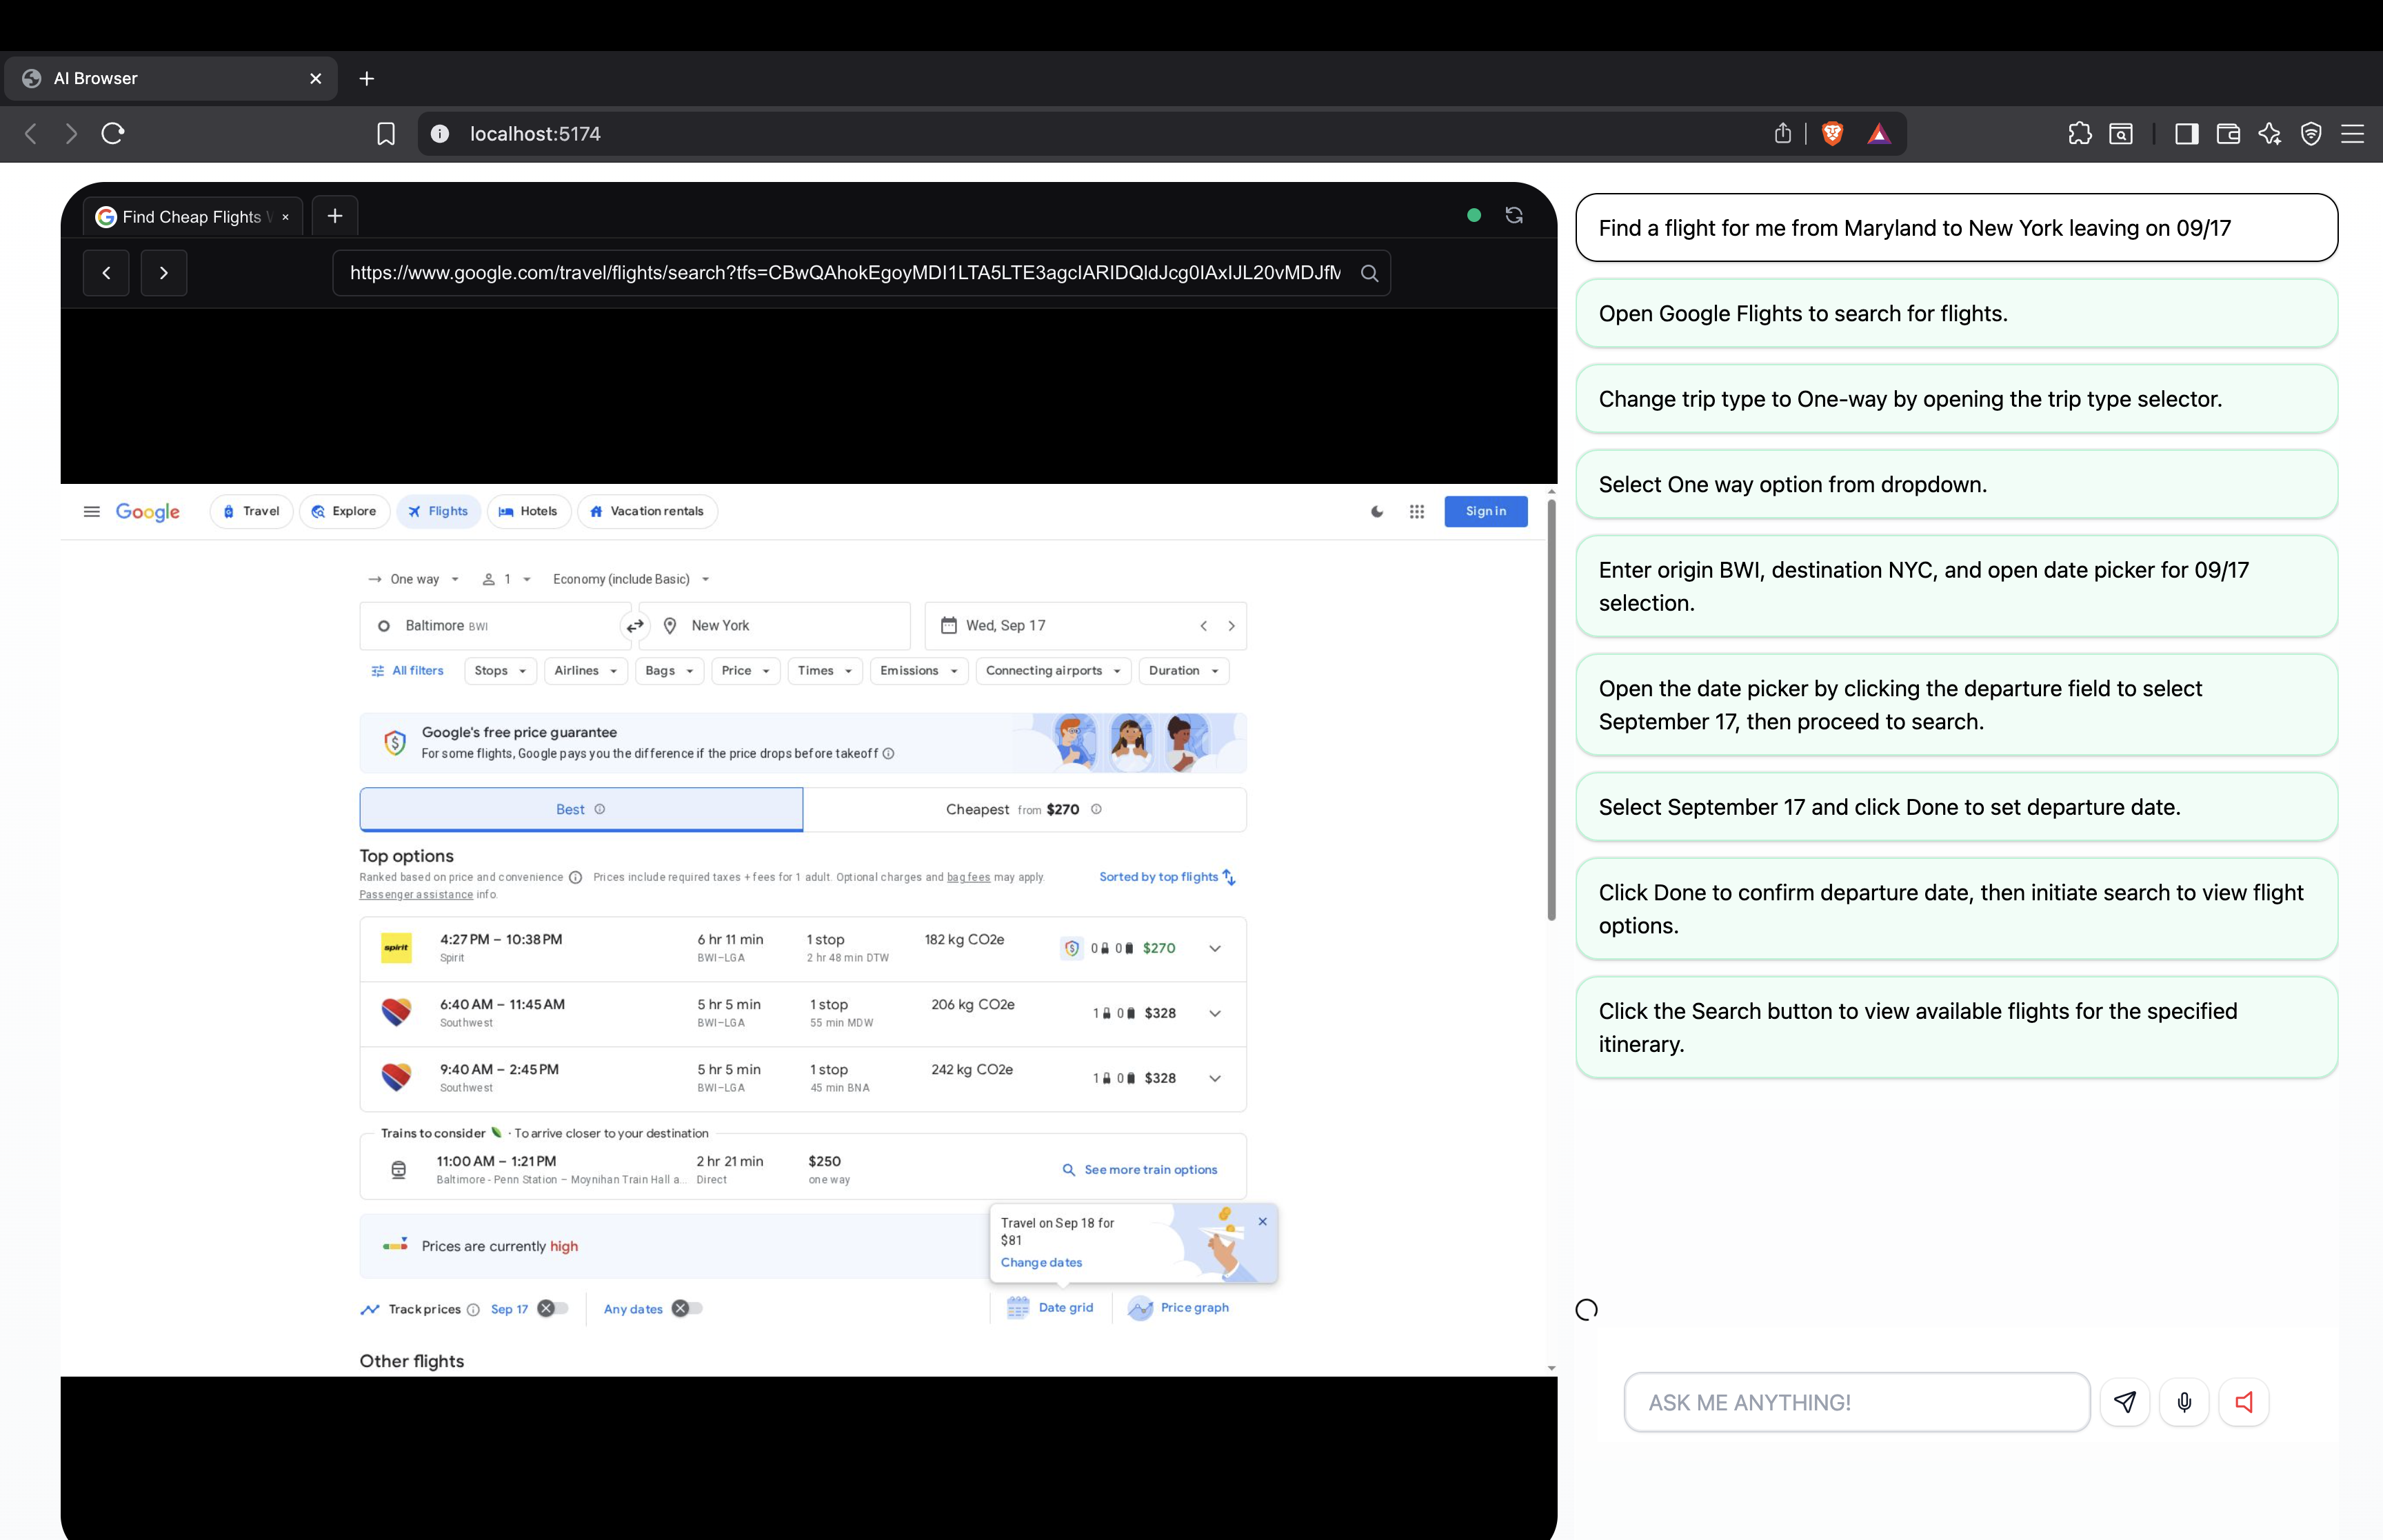This screenshot has height=1540, width=2383.
Task: Click the red speaker mute icon
Action: [2244, 1402]
